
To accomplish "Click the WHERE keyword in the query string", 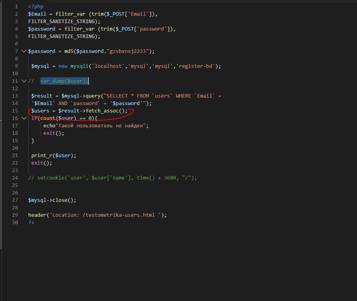I will (x=183, y=96).
